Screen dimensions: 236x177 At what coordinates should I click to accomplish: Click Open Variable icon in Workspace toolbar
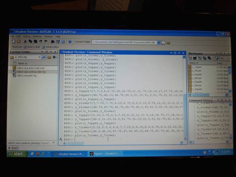[x=195, y=58]
